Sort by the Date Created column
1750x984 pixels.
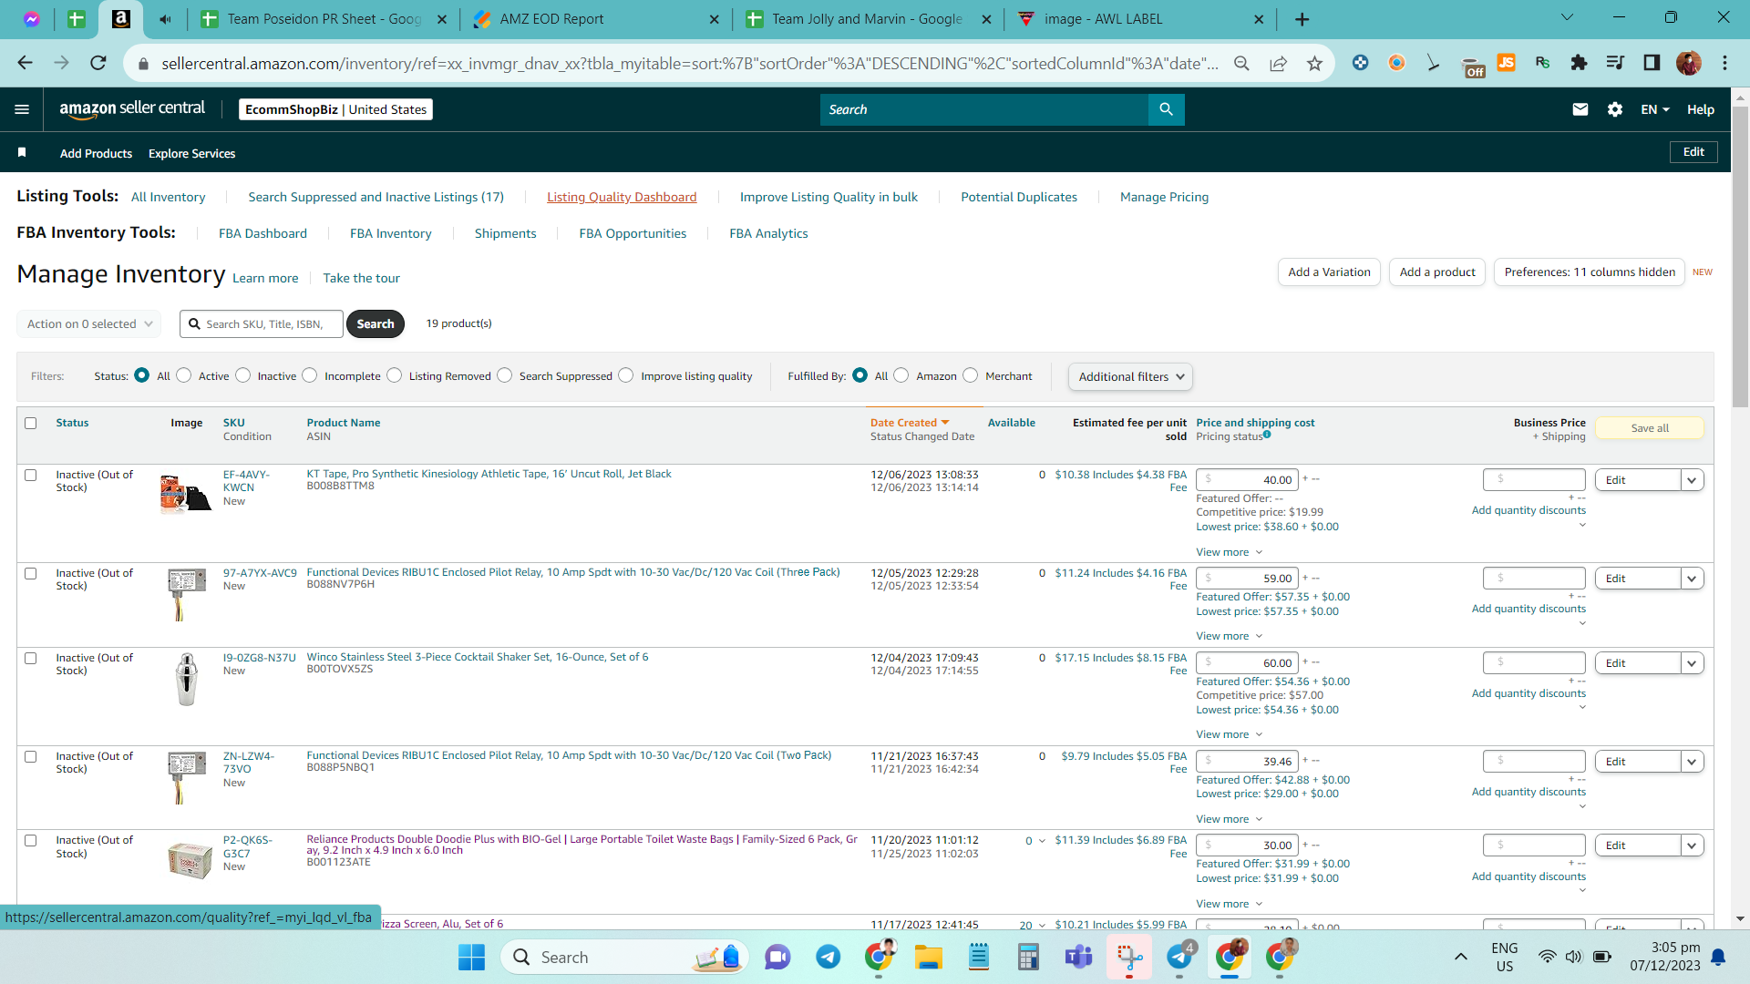(910, 423)
